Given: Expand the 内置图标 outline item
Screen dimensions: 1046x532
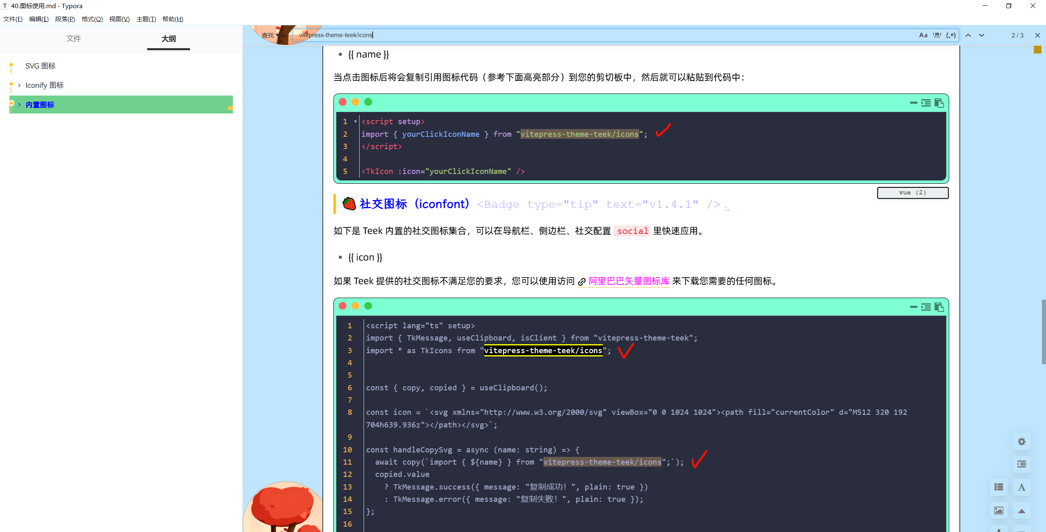Looking at the screenshot, I should 19,105.
